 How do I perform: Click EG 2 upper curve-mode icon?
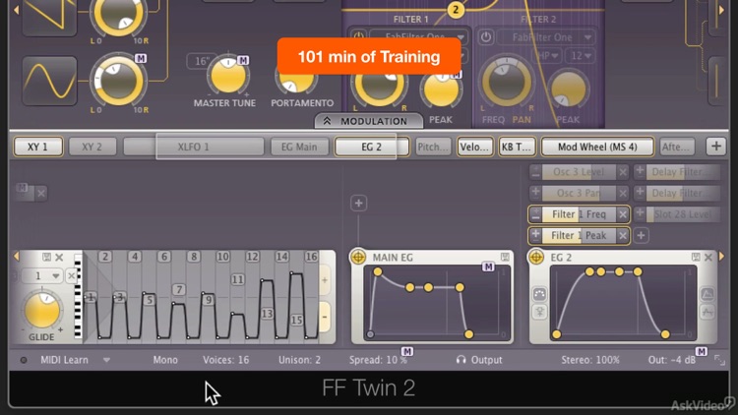point(707,294)
